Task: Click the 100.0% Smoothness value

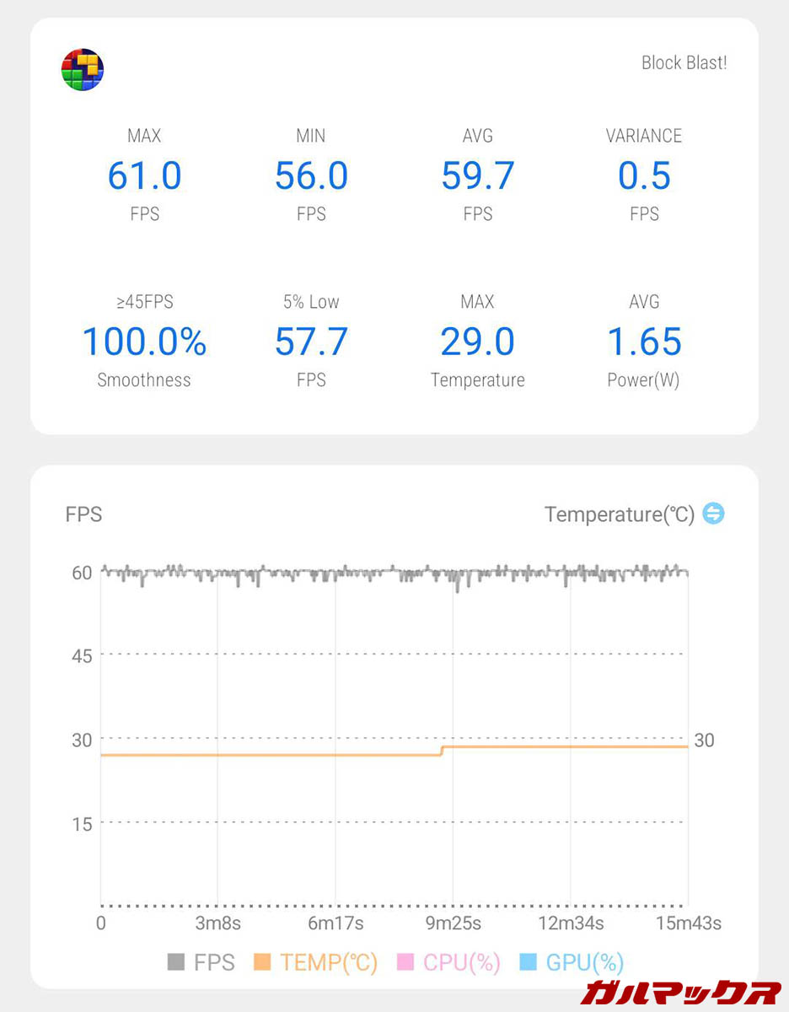Action: (144, 342)
